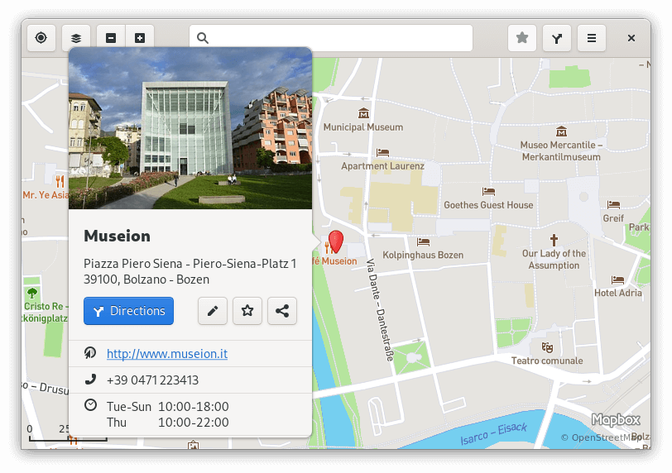The width and height of the screenshot is (672, 473).
Task: Zoom out using the minus button
Action: tap(111, 38)
